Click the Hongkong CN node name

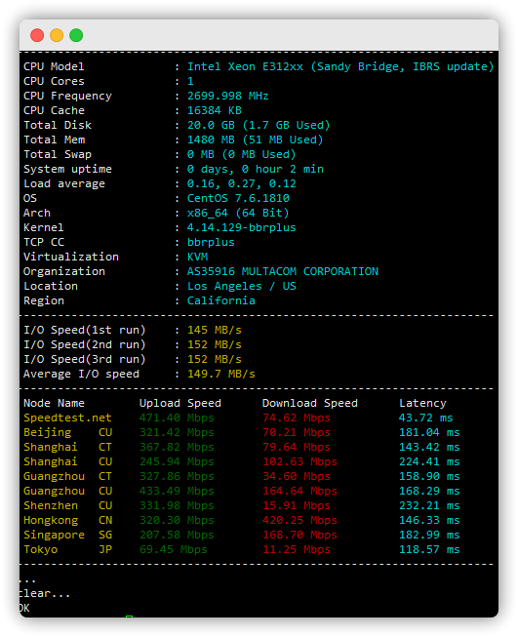click(x=68, y=520)
